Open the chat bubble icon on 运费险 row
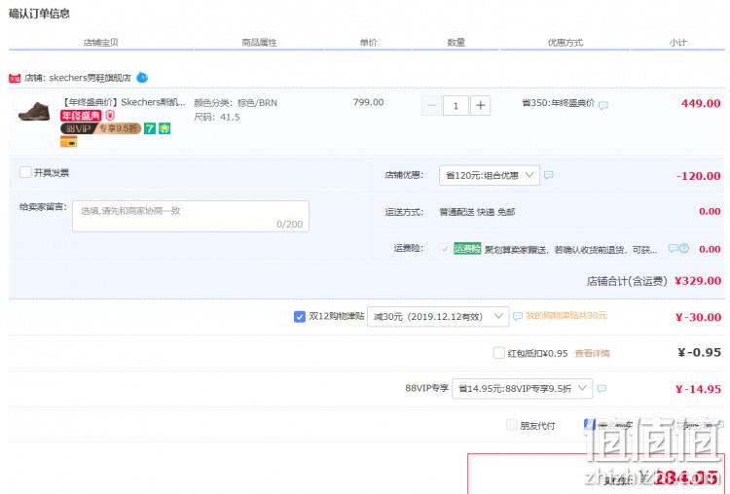 673,248
